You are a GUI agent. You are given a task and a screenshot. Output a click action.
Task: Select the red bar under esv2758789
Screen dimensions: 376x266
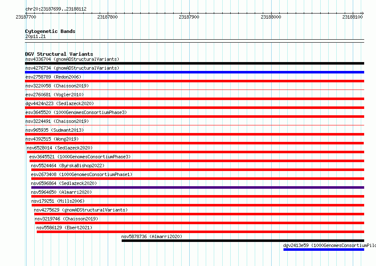click(x=194, y=81)
